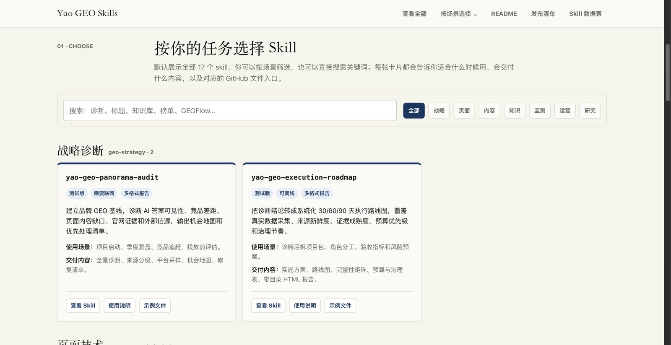Click 测试版 tag on execution-roadmap card
Screen dimensions: 671x345
262,193
